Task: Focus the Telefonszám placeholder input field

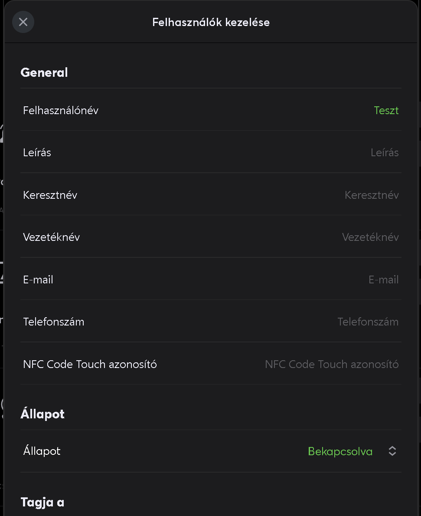Action: 368,322
